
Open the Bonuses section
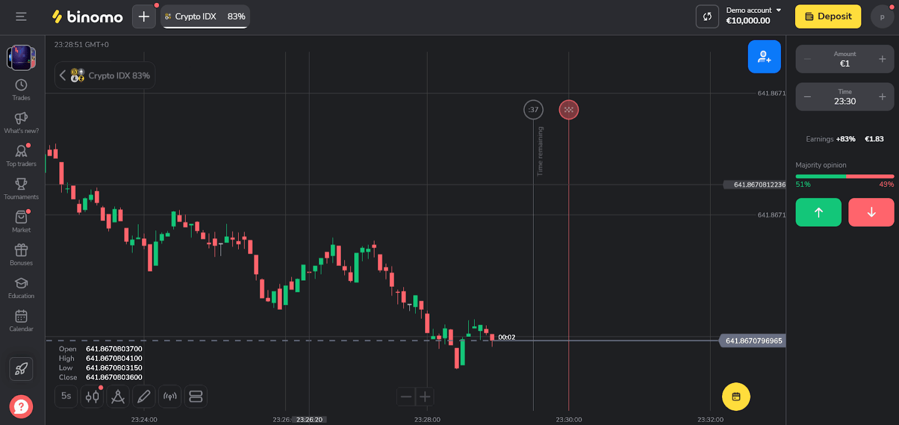click(x=21, y=255)
